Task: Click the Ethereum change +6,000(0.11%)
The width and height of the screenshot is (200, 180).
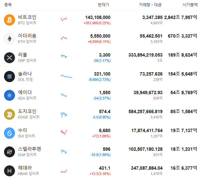Action: click(x=99, y=42)
